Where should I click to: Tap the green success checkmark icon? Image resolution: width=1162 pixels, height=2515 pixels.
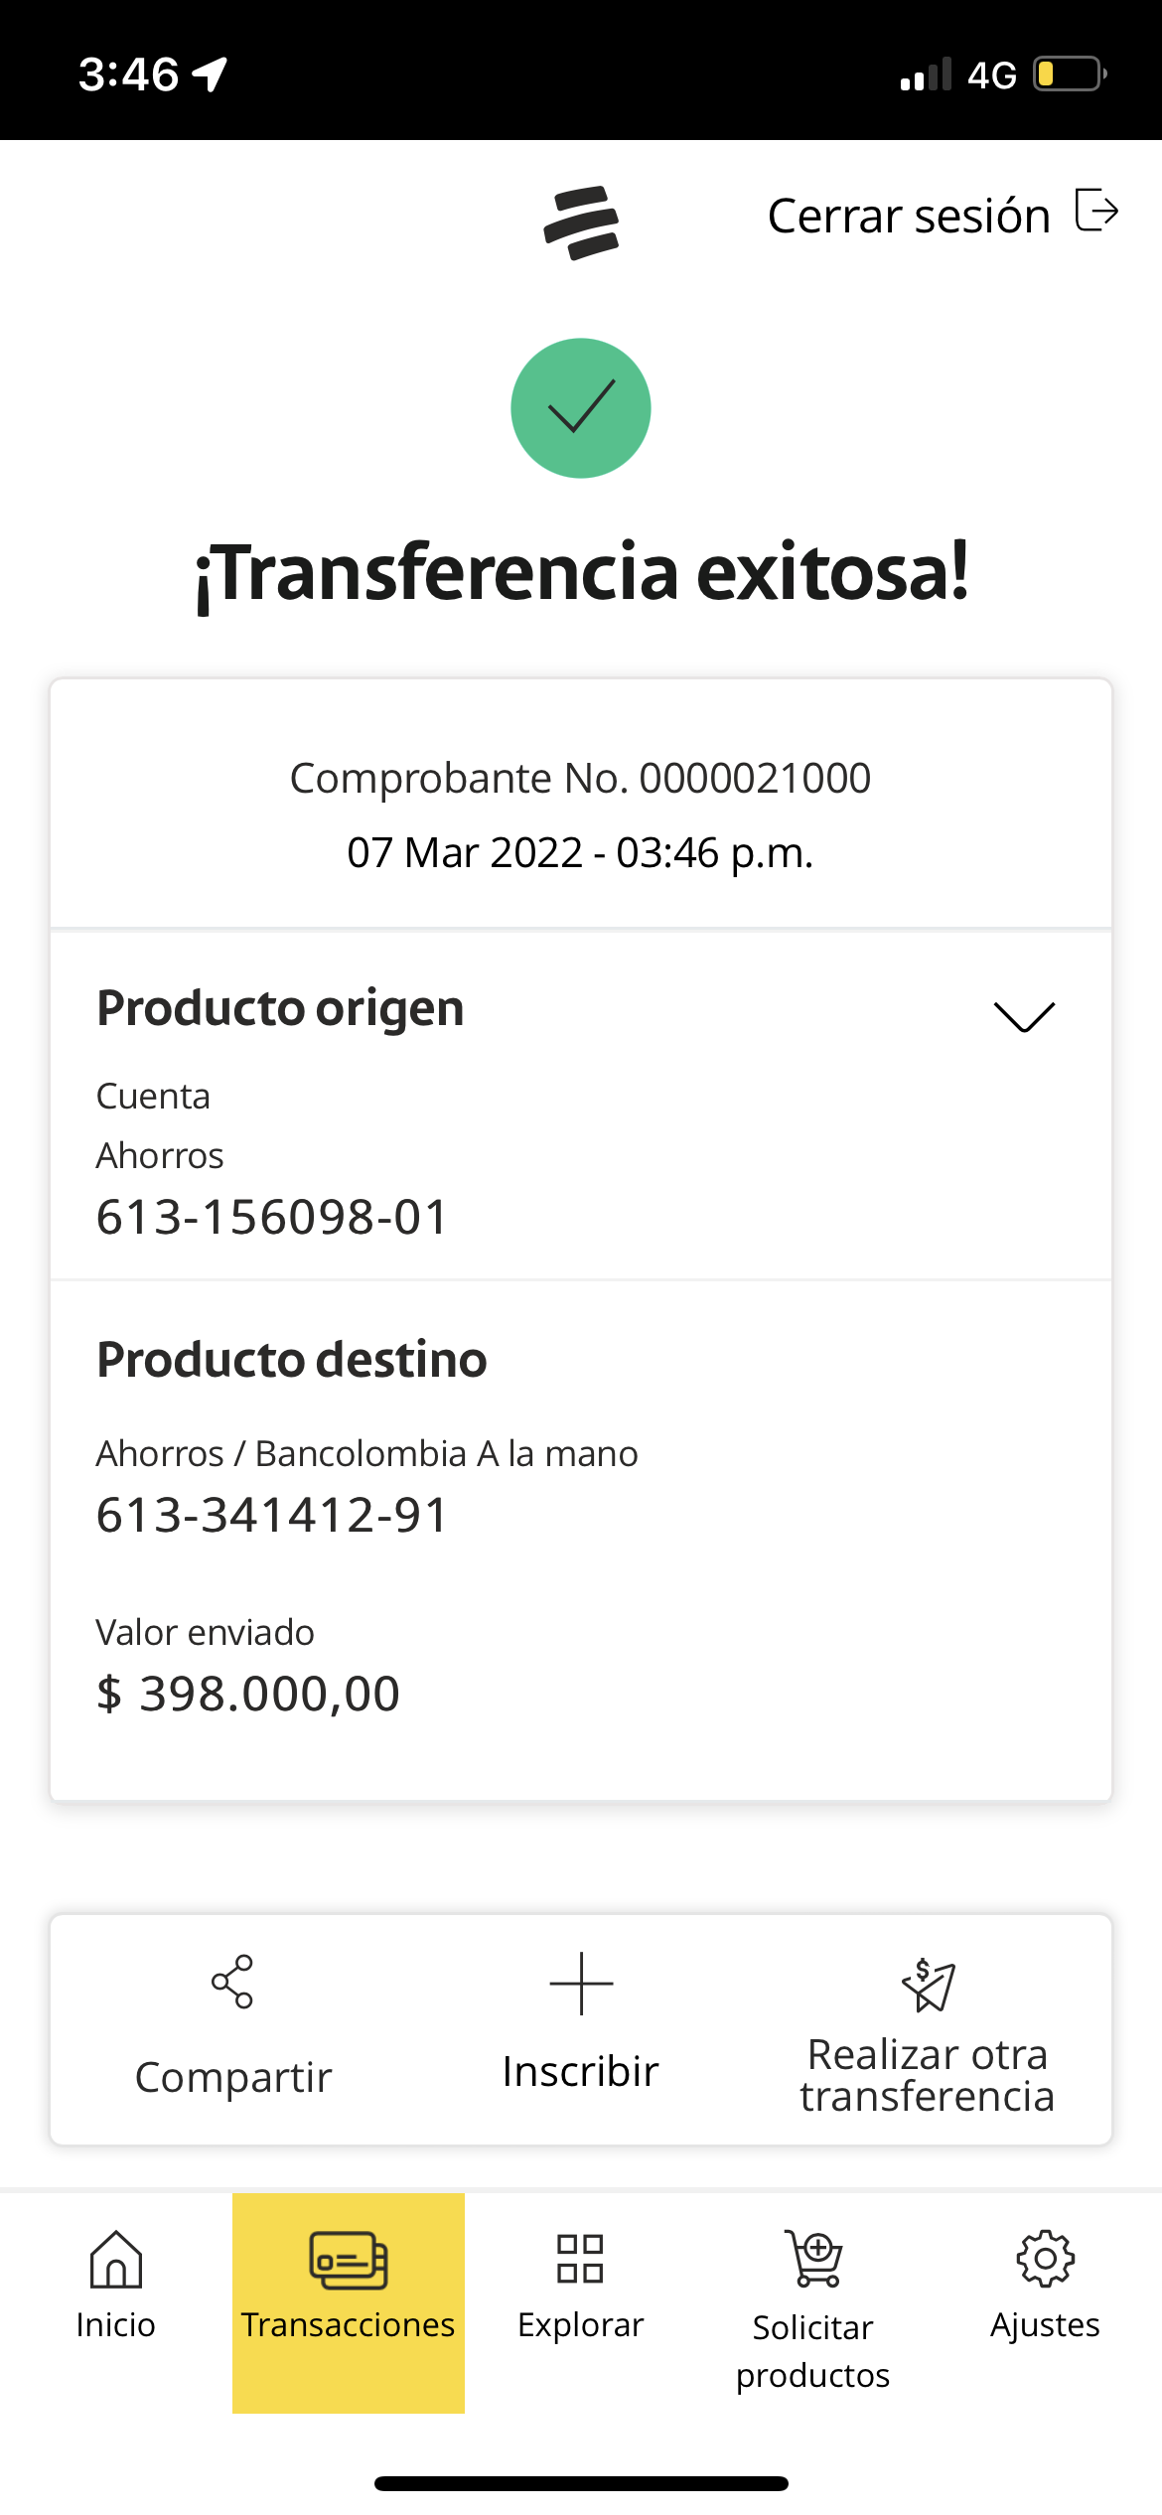coord(581,408)
